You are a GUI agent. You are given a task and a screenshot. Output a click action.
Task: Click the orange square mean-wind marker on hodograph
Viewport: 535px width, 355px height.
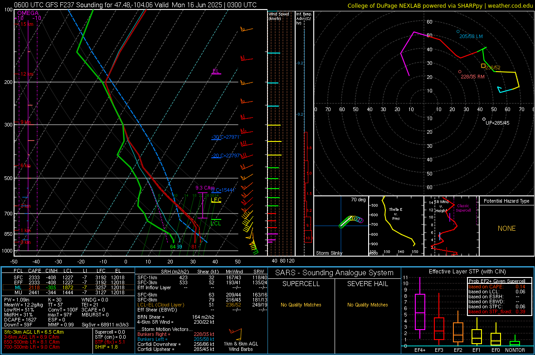coord(483,66)
